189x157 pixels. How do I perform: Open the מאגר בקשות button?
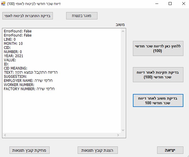click(x=82, y=16)
